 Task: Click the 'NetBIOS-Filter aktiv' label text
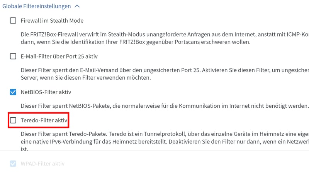tap(46, 92)
